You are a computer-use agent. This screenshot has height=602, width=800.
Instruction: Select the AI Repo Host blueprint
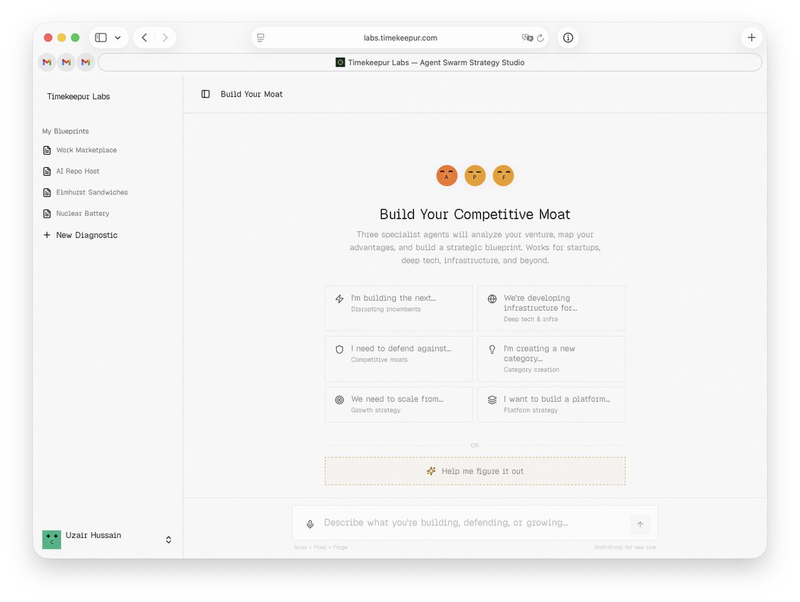click(x=78, y=171)
